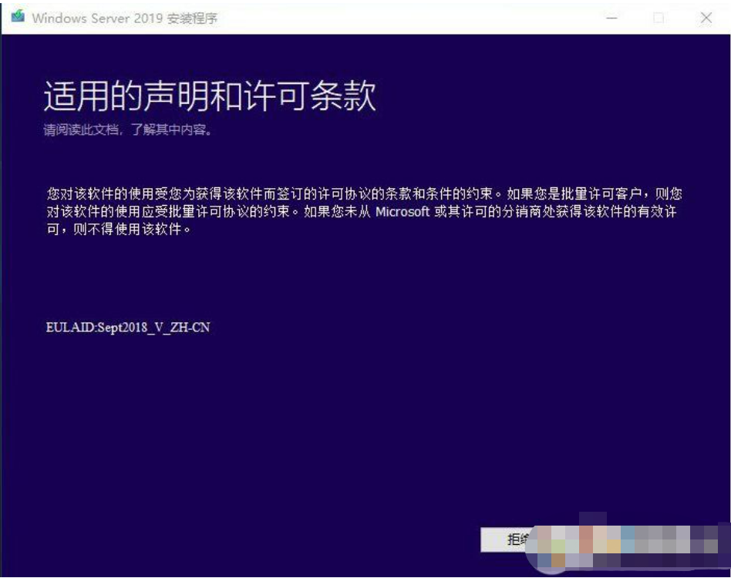Minimize the Windows Server 2019 setup window
The width and height of the screenshot is (731, 578).
[611, 18]
